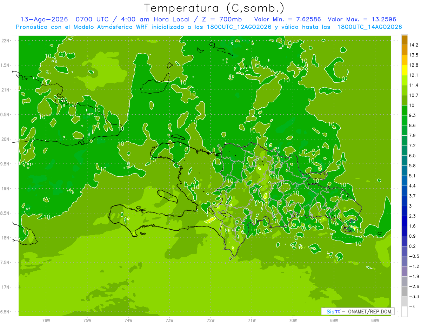This screenshot has width=421, height=325.
Task: Click the "17N" latitude label
Action: pos(6,287)
